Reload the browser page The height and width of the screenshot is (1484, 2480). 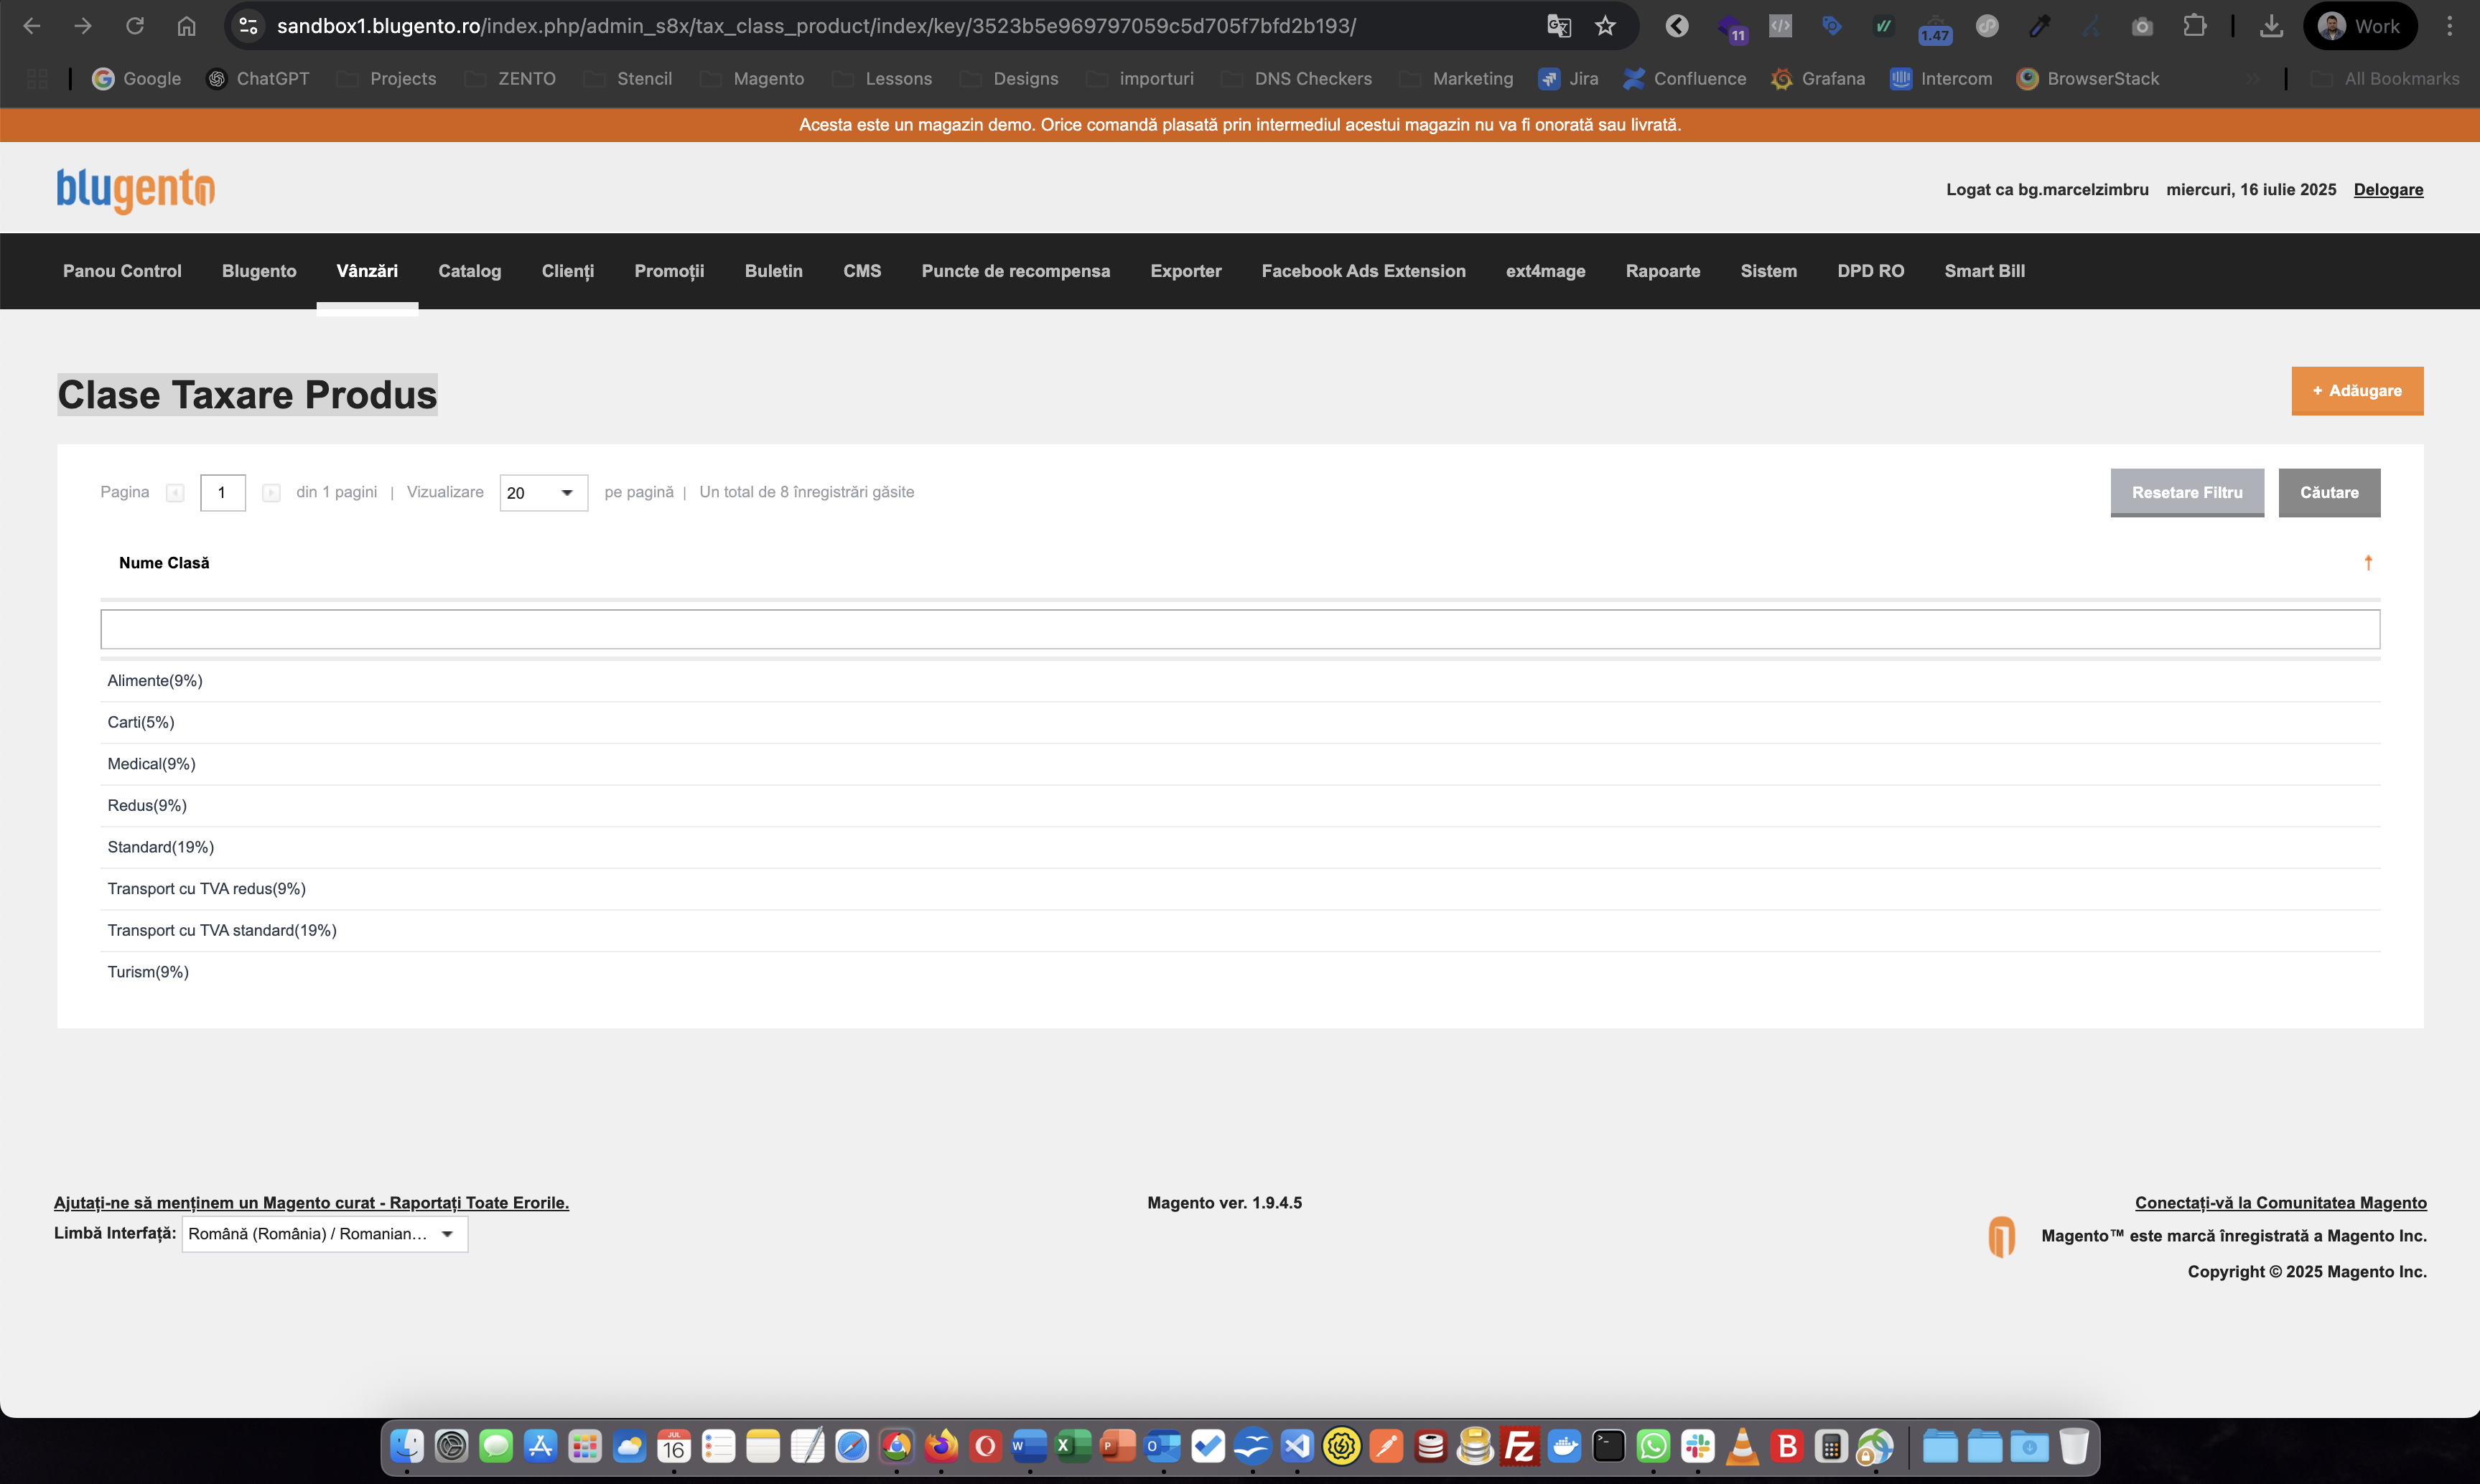coord(135,26)
